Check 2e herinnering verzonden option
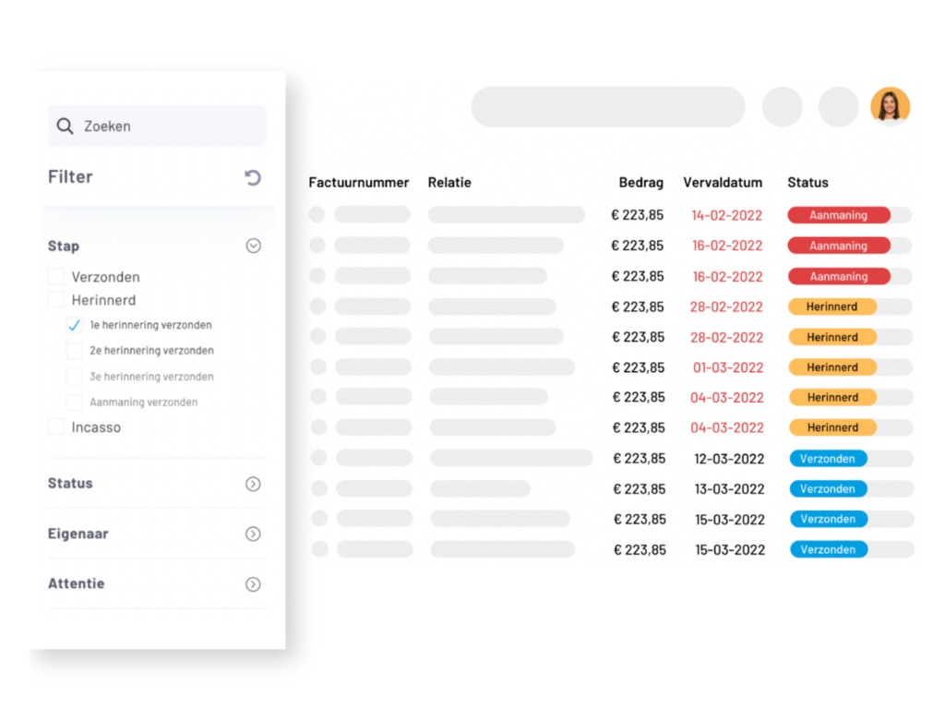945x709 pixels. click(x=75, y=351)
